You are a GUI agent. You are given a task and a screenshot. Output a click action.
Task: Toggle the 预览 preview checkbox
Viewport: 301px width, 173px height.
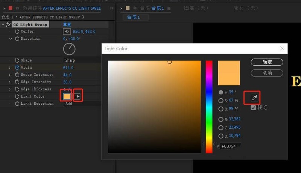(x=253, y=108)
